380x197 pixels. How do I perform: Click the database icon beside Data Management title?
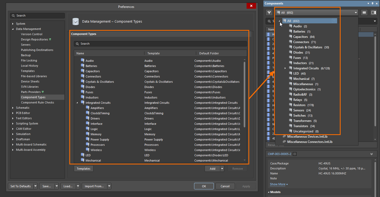[76, 22]
